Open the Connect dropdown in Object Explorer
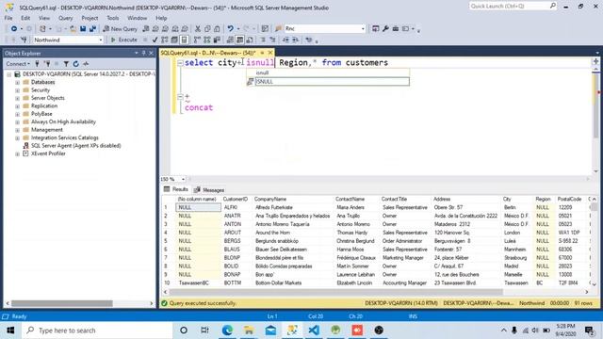The width and height of the screenshot is (603, 339). click(18, 64)
